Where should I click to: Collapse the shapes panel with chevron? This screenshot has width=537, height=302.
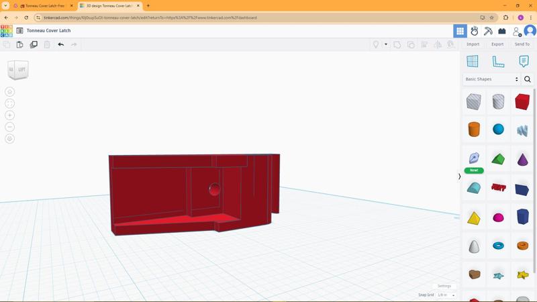click(459, 177)
